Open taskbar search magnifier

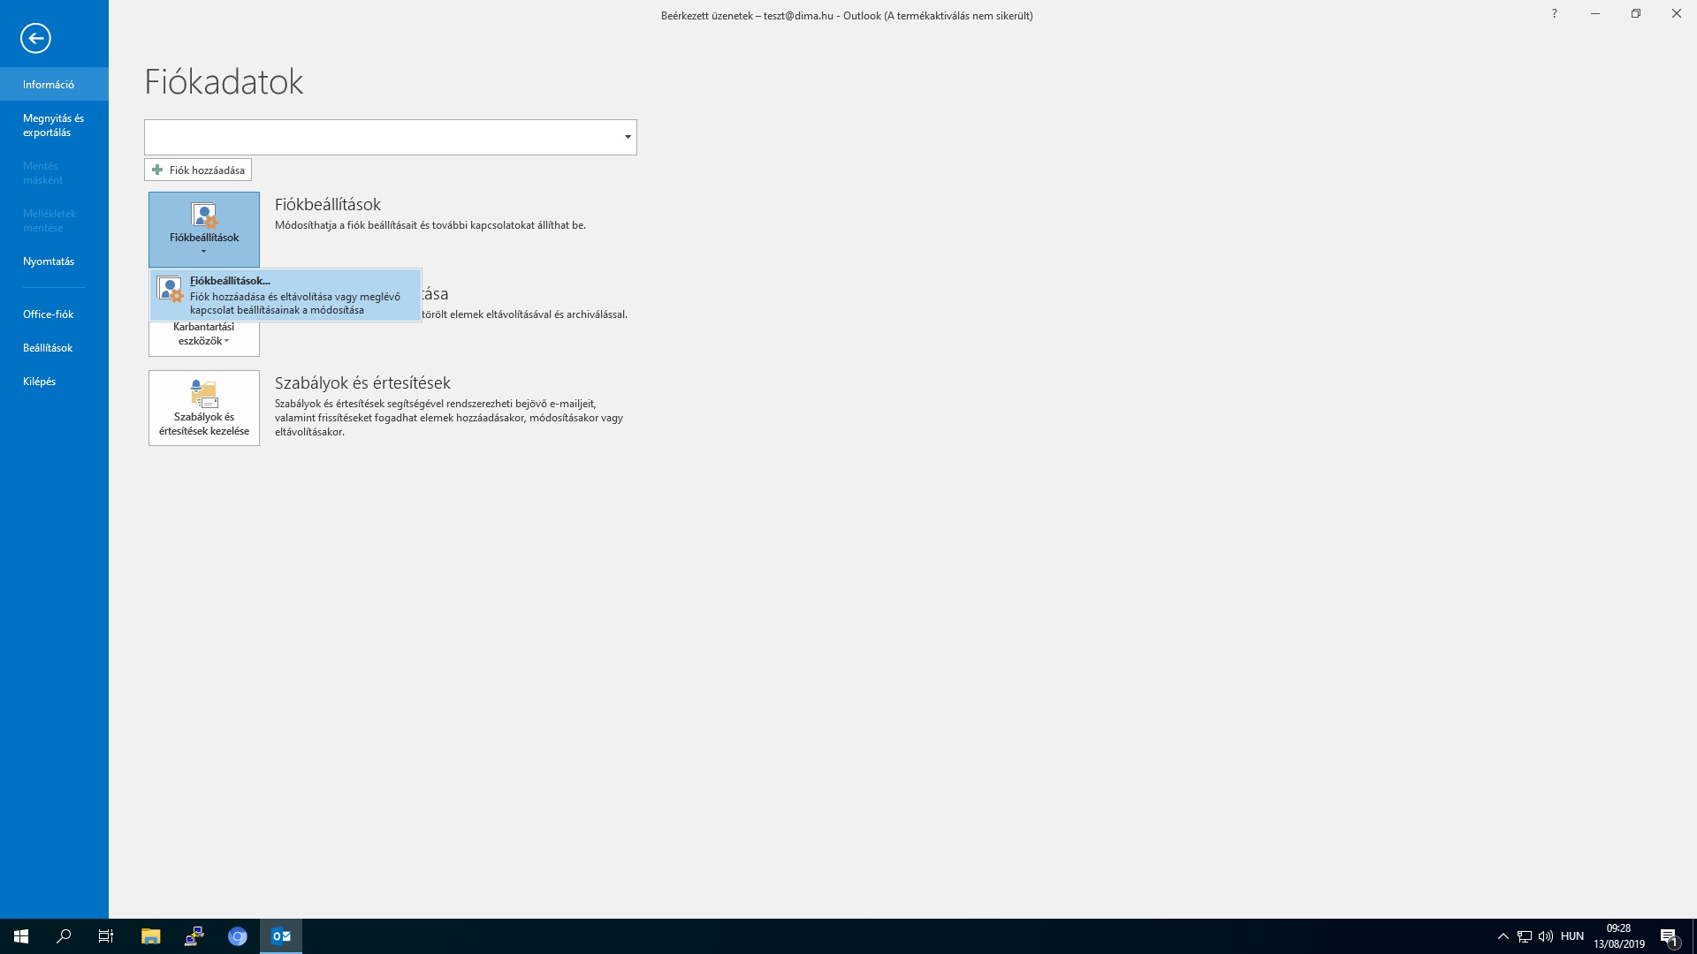[64, 936]
